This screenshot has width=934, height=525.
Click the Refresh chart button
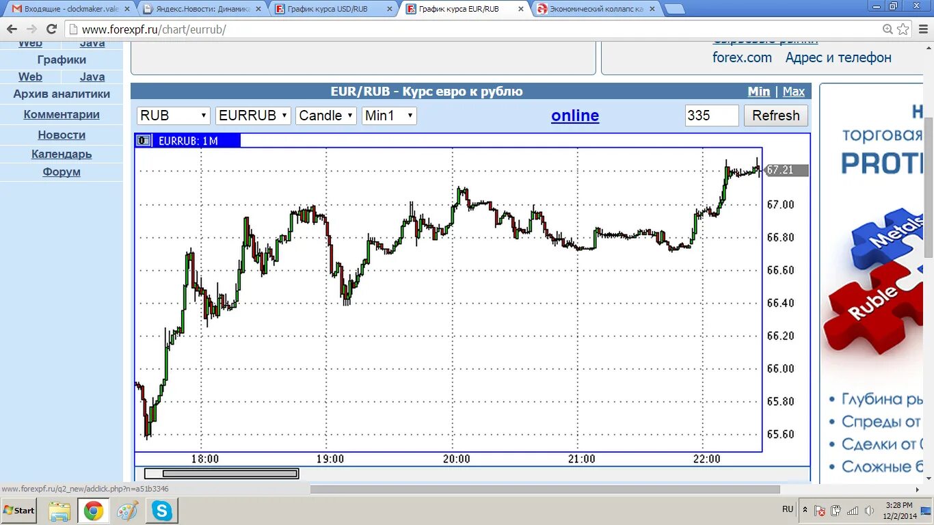[776, 116]
